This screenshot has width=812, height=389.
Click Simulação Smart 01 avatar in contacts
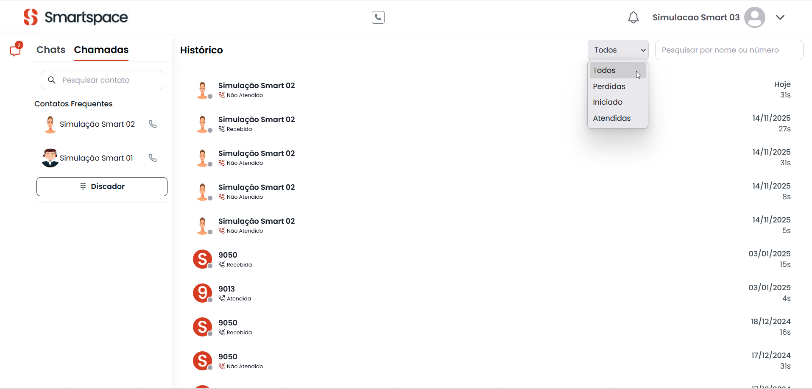(50, 158)
